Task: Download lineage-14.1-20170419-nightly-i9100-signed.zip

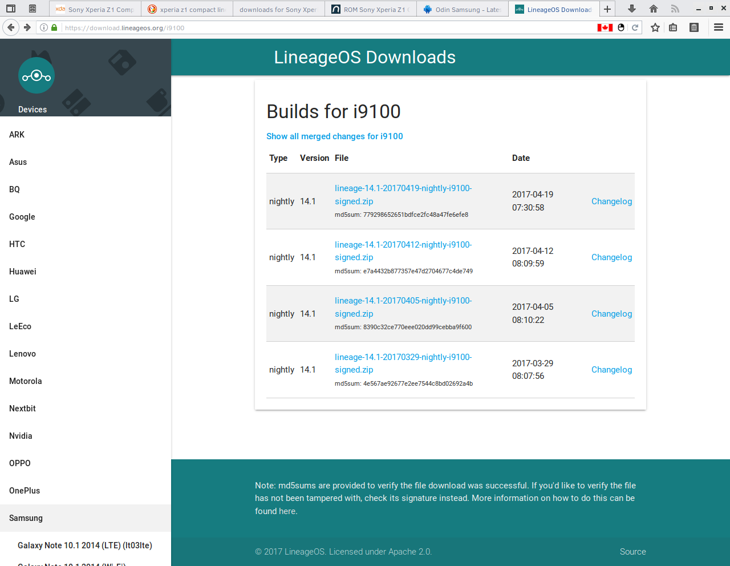Action: click(403, 195)
